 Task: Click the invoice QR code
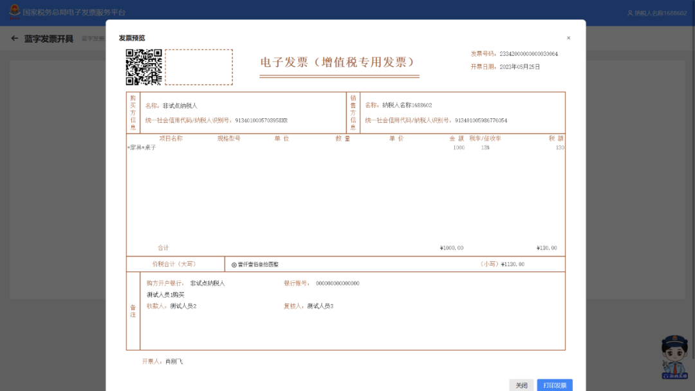tap(144, 67)
